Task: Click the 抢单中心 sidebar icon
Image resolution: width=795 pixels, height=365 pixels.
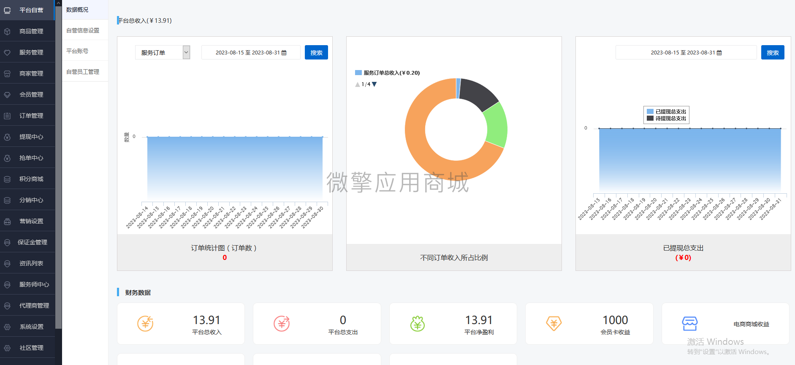Action: tap(7, 158)
